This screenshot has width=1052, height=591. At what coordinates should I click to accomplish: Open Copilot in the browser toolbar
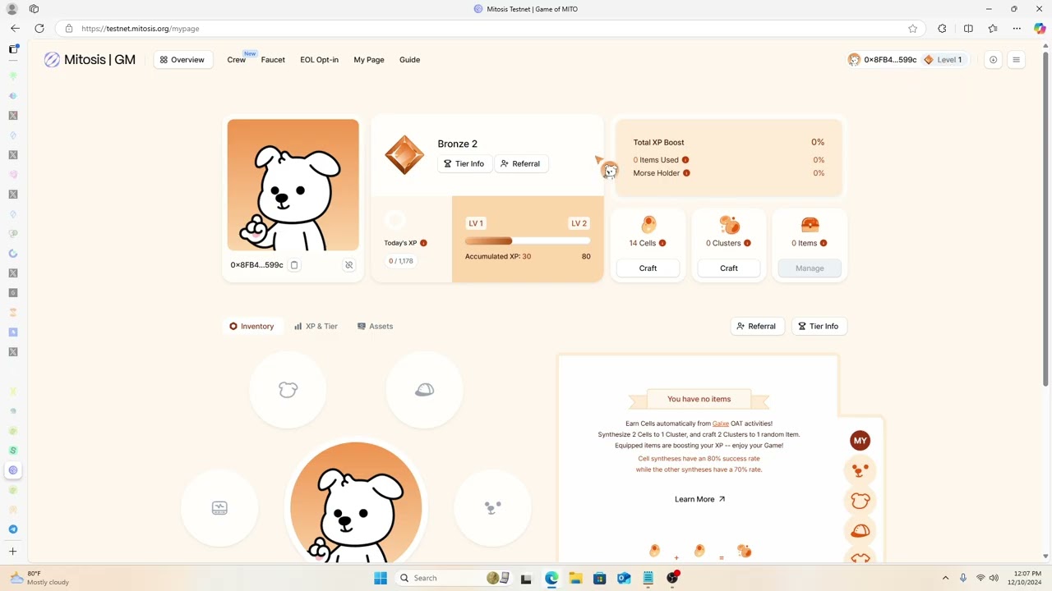pyautogui.click(x=1040, y=29)
